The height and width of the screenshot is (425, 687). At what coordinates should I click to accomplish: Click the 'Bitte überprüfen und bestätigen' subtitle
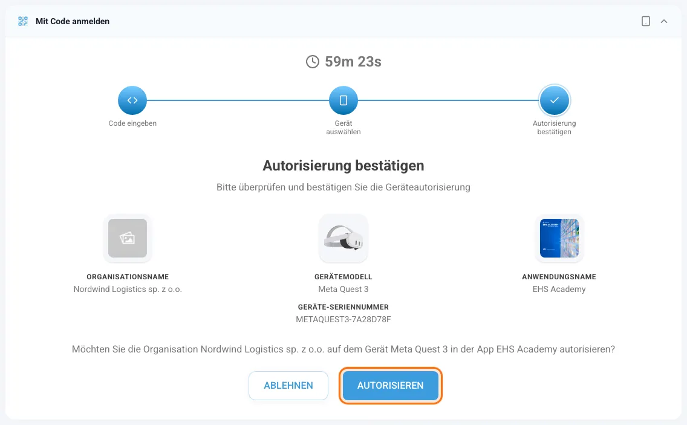[x=344, y=187]
